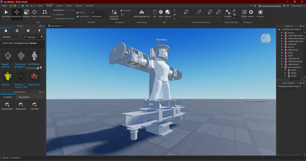
Task: Click the Zusammenarbeiten button
Action: click(270, 6)
